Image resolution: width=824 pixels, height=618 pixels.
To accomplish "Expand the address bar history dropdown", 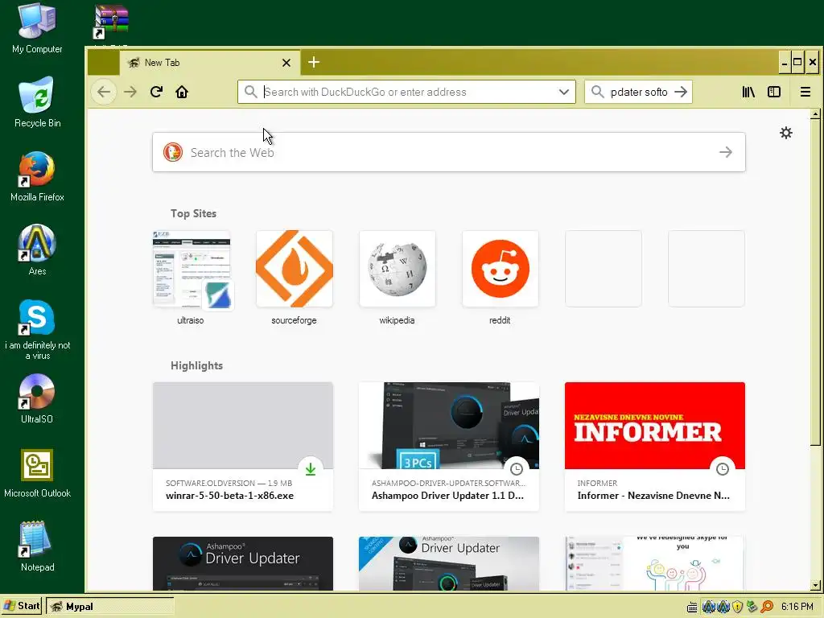I will [564, 92].
